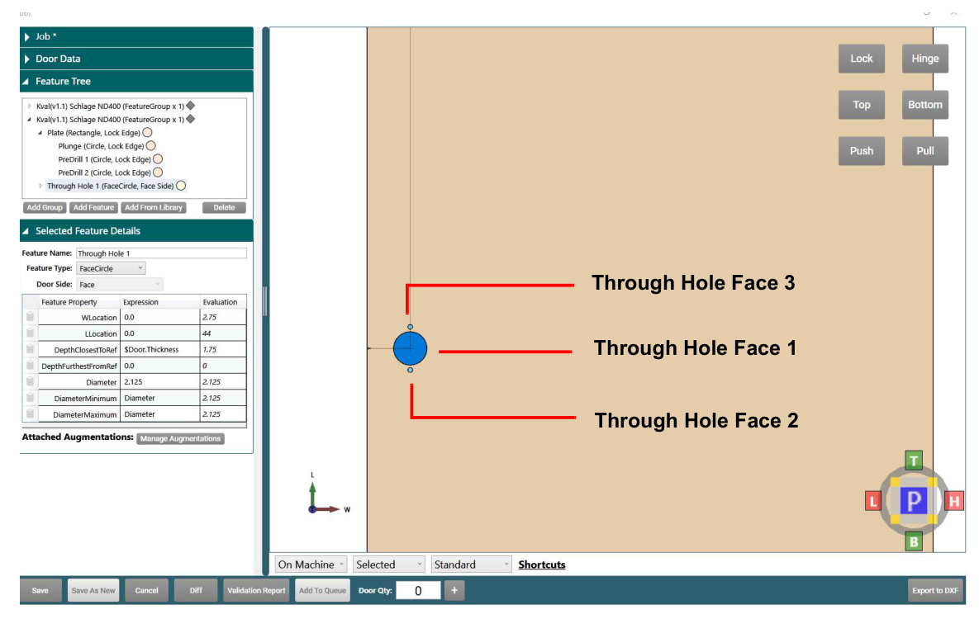Viewport: 979px width, 619px height.
Task: Switch to the Top view
Action: [862, 105]
